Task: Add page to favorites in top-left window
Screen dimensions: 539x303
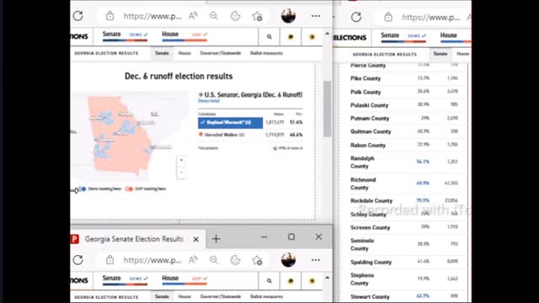Action: pos(257,16)
